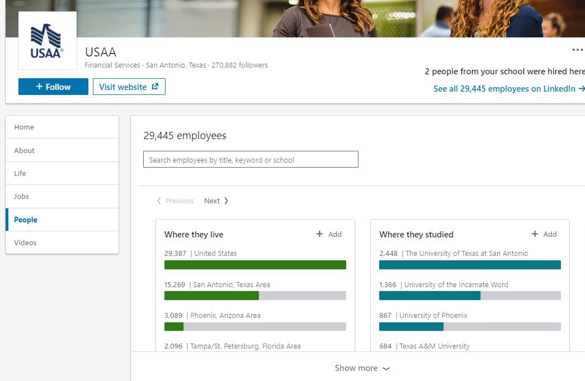Open the Visit website button
This screenshot has height=381, width=585.
pyautogui.click(x=129, y=87)
